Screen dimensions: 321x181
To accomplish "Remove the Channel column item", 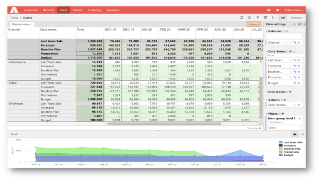I will (x=299, y=43).
